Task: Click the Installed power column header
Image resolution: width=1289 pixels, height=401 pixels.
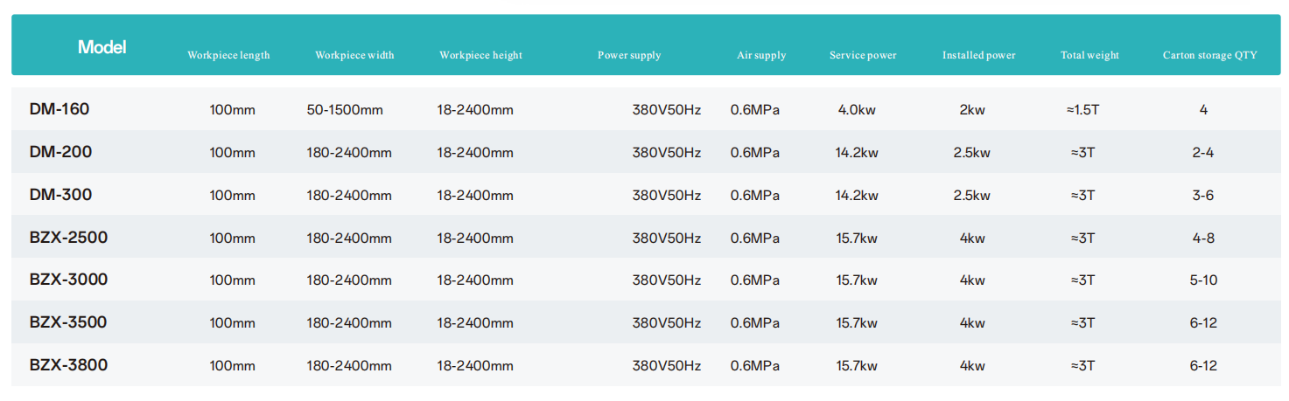Action: (978, 55)
